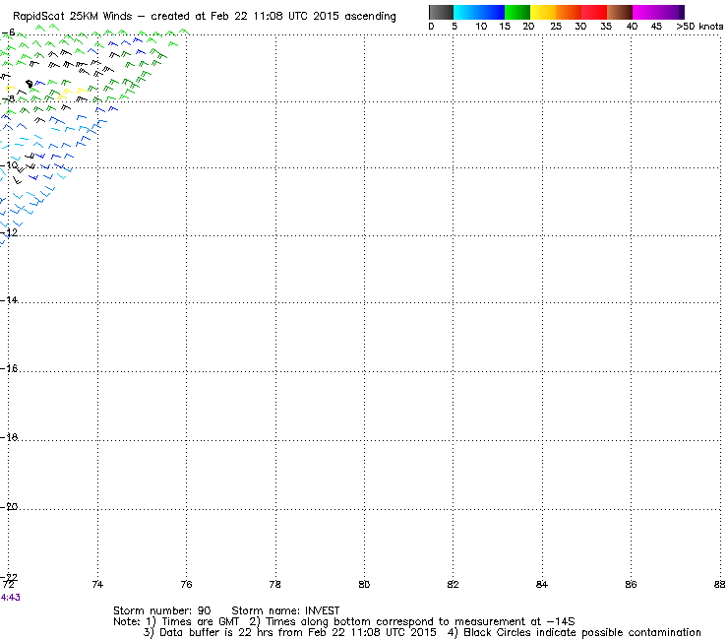This screenshot has height=640, width=728.
Task: Click the note 'Times are GMT'
Action: tap(200, 622)
